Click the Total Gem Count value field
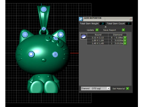 128,23
